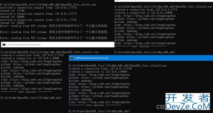Click 'created a connection from: 127.0.0.1:7774' line
The width and height of the screenshot is (213, 113).
[x=146, y=10]
